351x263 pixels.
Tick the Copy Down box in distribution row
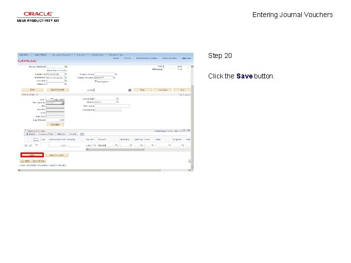37,145
